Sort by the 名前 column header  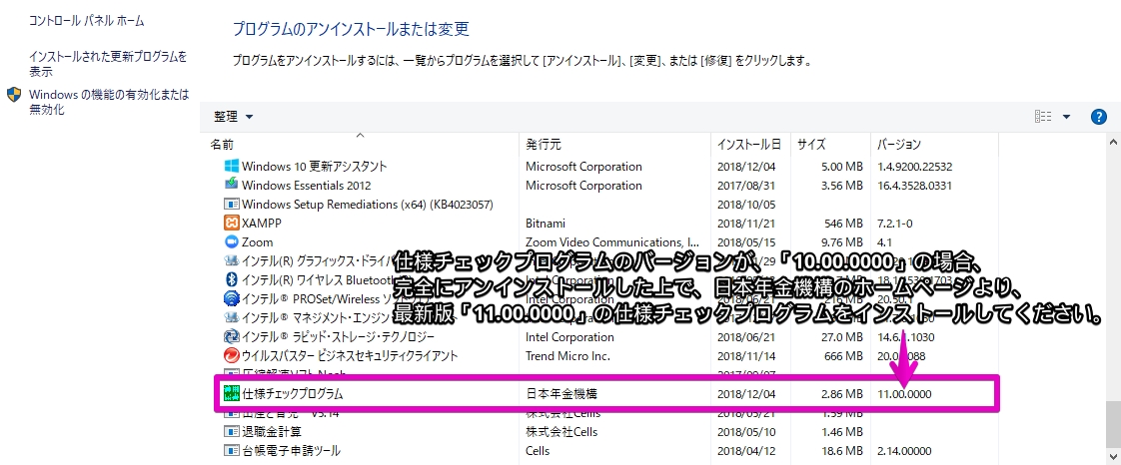[x=222, y=145]
